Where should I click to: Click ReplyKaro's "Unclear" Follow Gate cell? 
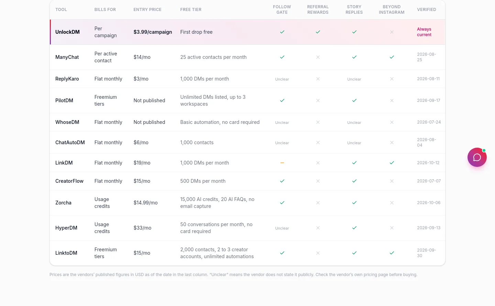(x=282, y=79)
